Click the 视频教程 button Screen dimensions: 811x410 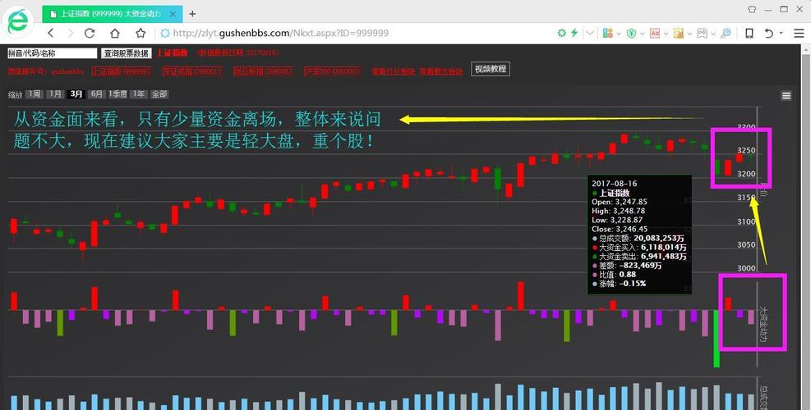click(x=491, y=69)
